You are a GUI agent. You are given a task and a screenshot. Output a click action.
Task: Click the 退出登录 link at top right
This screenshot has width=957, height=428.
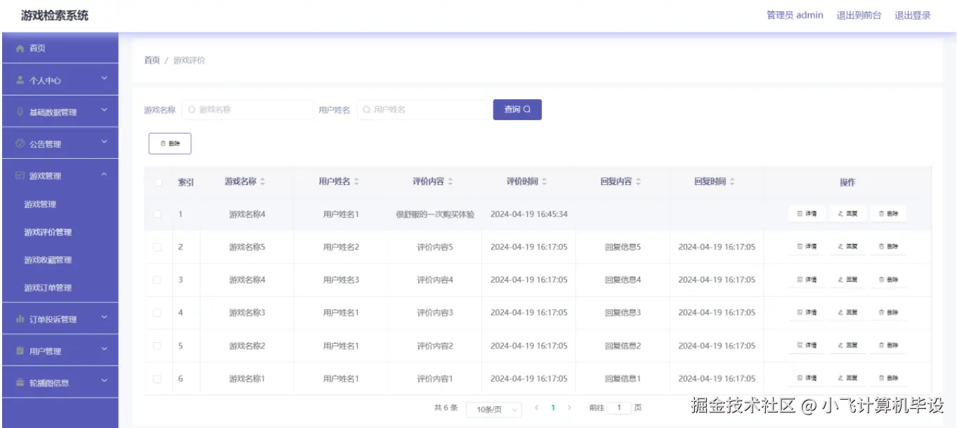(x=912, y=15)
